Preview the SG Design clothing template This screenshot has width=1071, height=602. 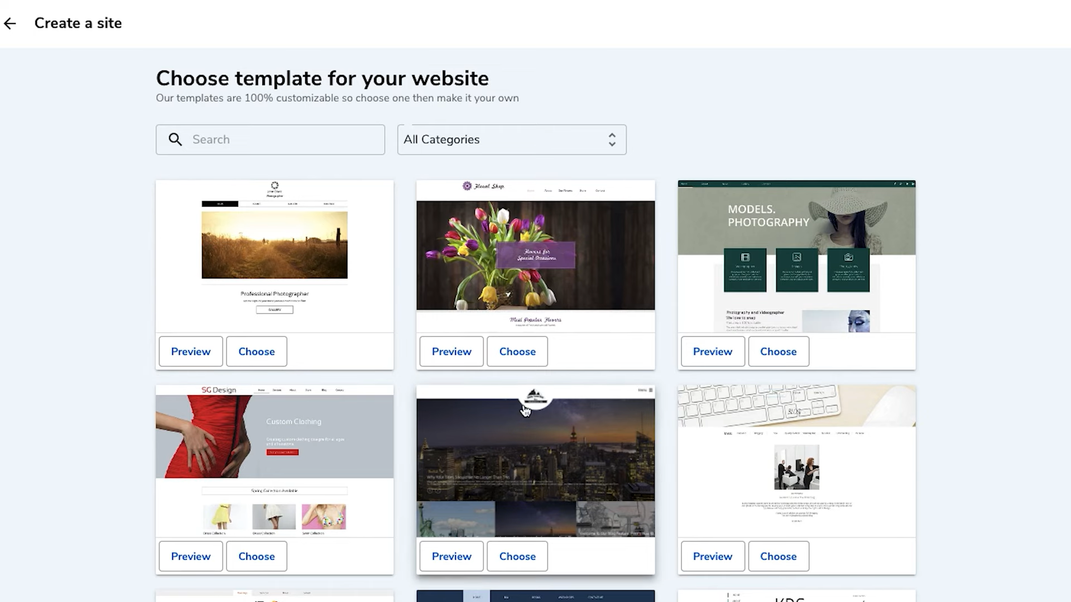click(x=190, y=556)
